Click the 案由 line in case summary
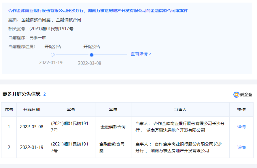The image size is (257, 168). coord(44,20)
